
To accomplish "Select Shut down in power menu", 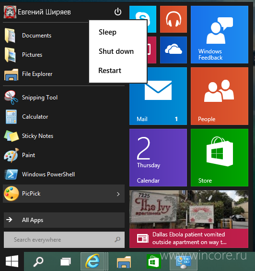I will (x=116, y=51).
